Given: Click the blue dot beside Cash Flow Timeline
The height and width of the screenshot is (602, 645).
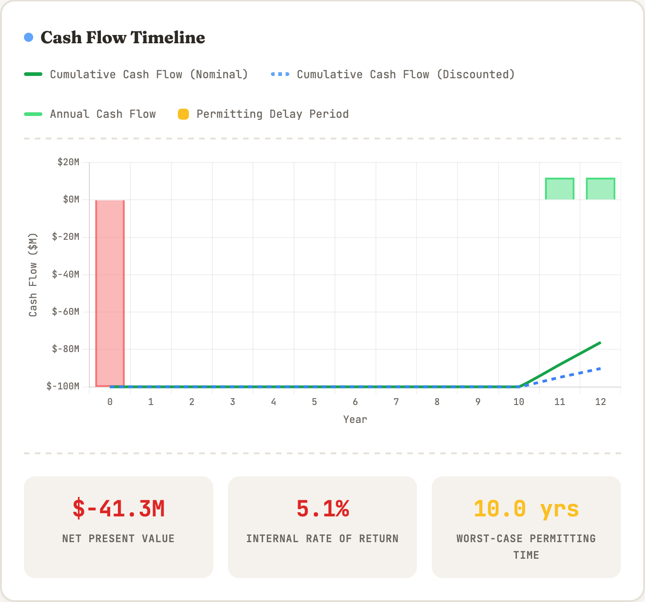Looking at the screenshot, I should tap(29, 38).
